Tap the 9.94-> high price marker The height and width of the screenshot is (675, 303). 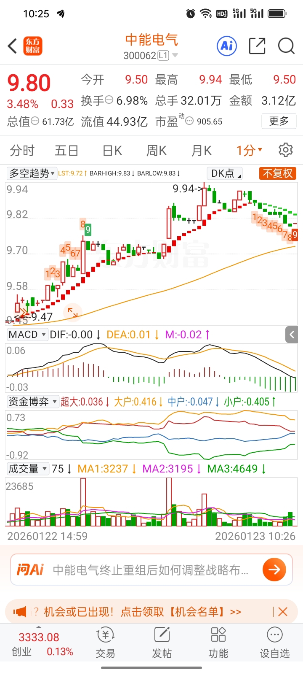coord(188,189)
